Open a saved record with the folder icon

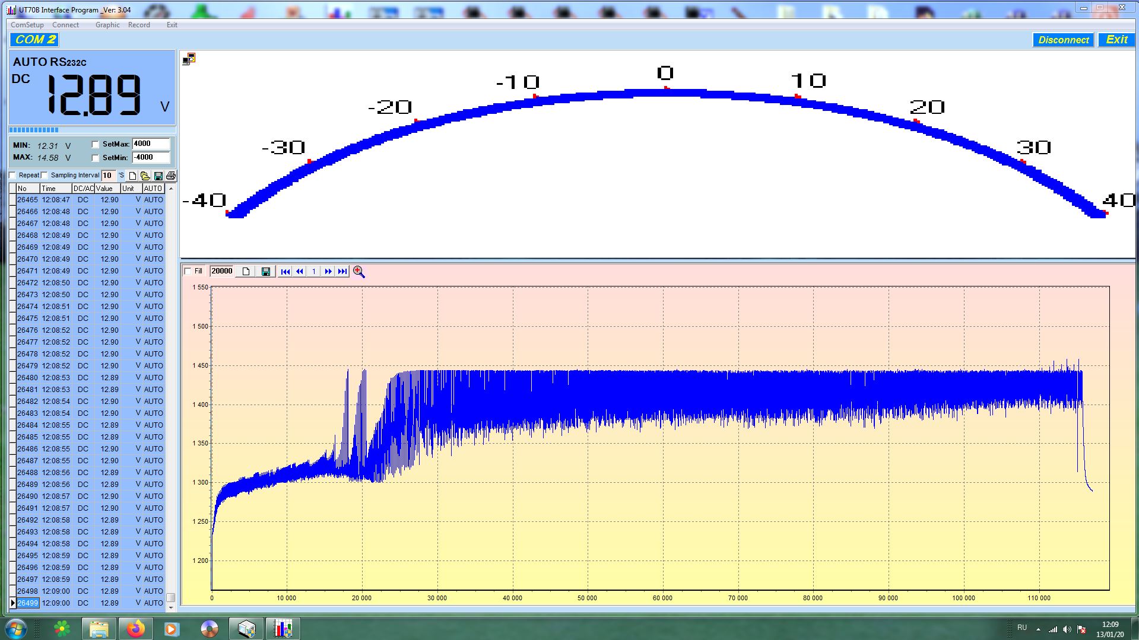[x=145, y=176]
